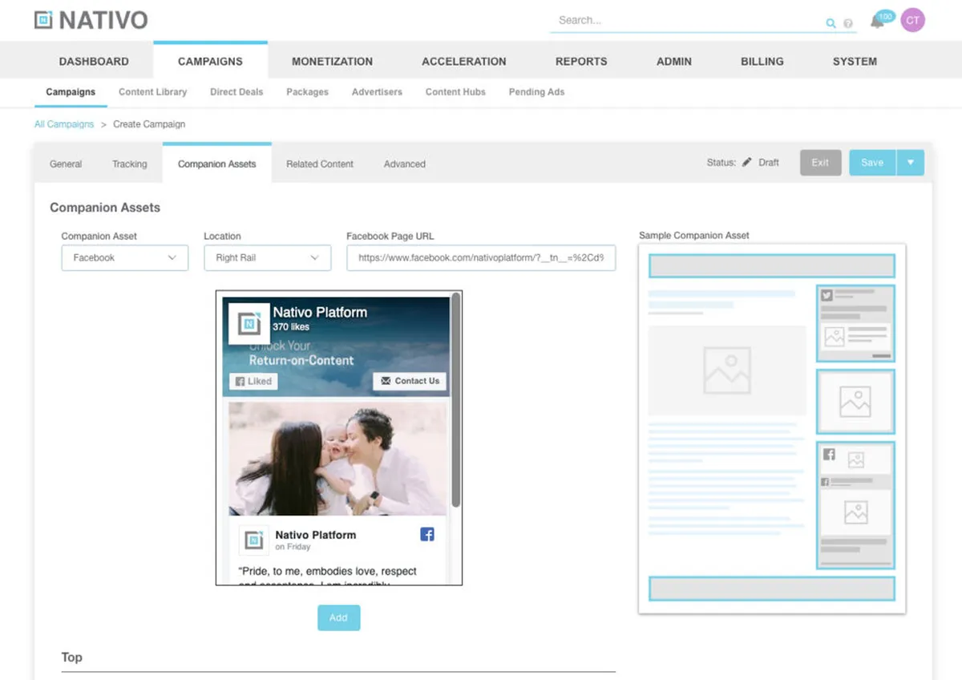Click the sample asset bottom banner block
The image size is (962, 680).
coord(772,589)
